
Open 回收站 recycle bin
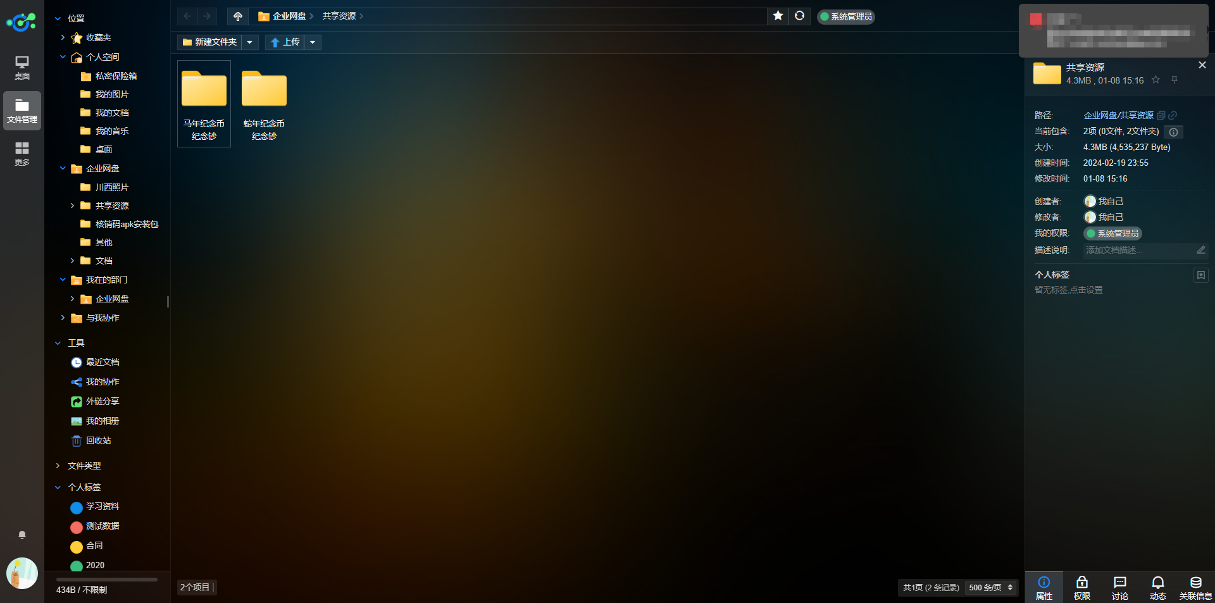pos(98,440)
